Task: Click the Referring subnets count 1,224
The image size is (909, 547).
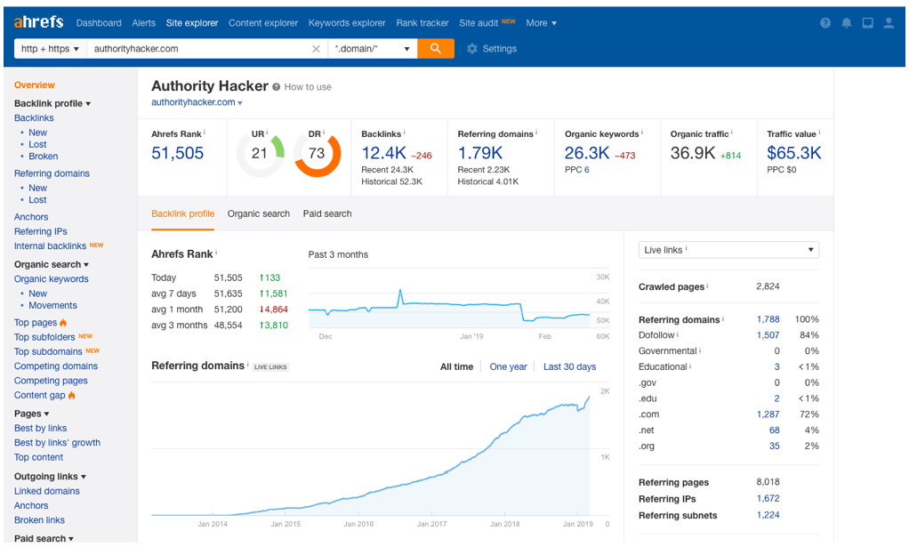Action: click(x=768, y=515)
